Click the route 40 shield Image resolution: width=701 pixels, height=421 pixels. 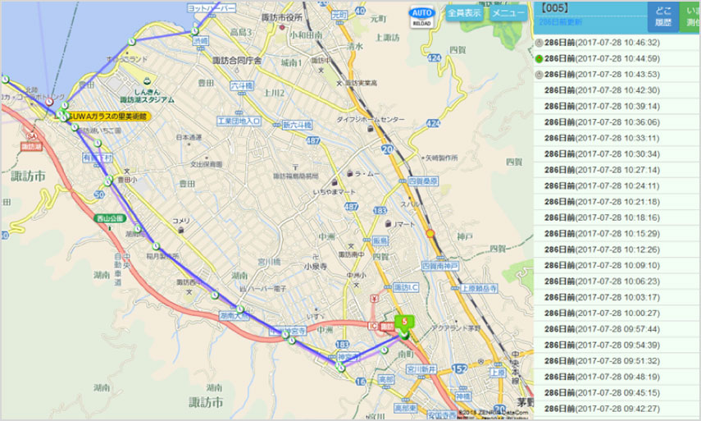[360, 11]
